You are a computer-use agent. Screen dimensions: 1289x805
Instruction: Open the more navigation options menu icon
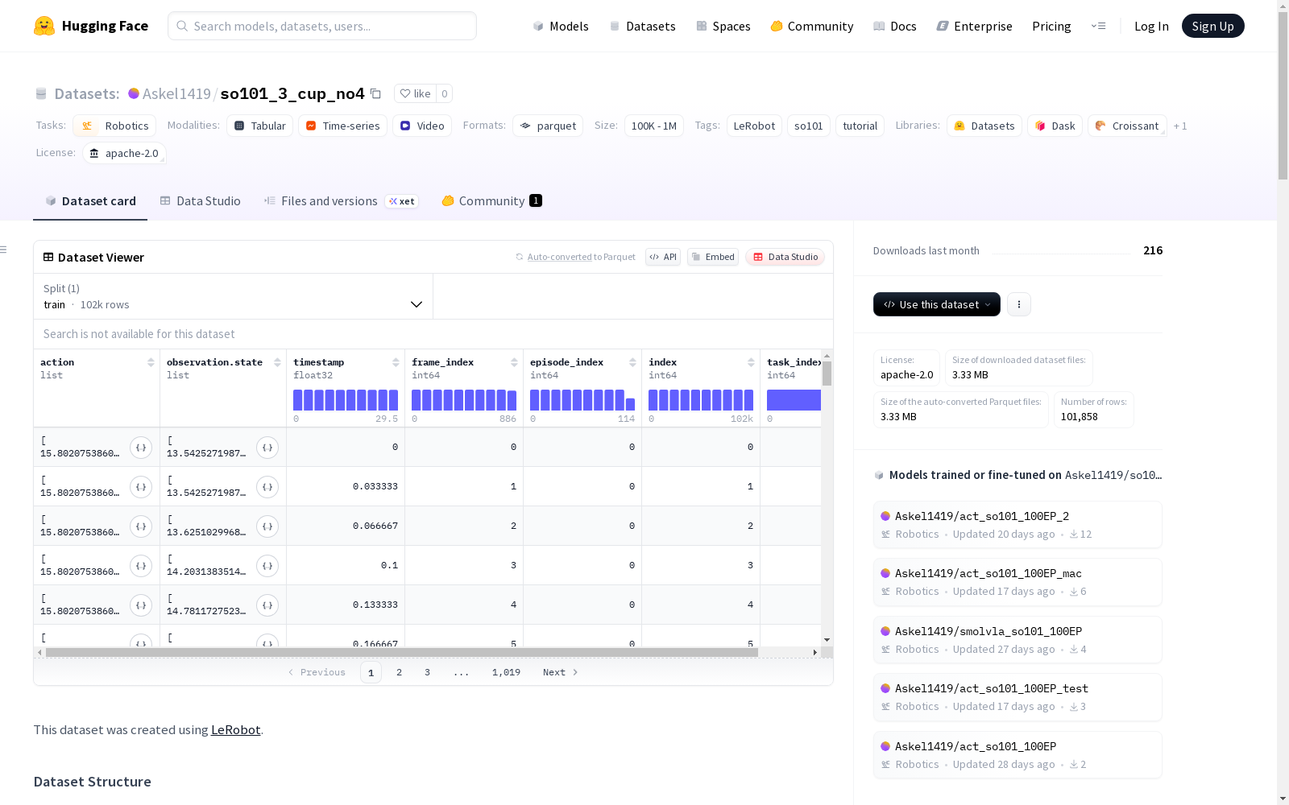(x=1098, y=26)
